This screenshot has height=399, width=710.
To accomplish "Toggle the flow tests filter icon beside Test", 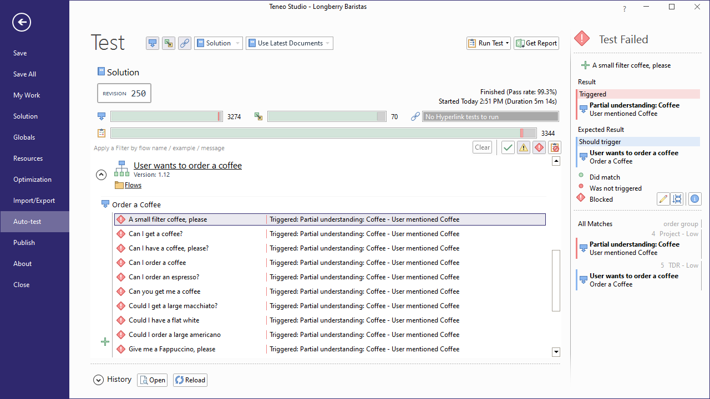I will tap(153, 43).
